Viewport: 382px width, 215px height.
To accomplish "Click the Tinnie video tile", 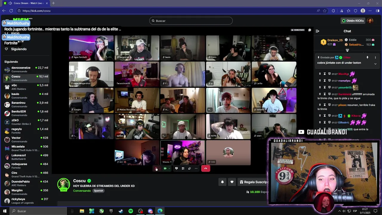I will click(x=183, y=153).
